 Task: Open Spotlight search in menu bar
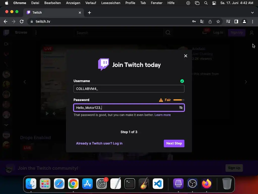point(206,3)
